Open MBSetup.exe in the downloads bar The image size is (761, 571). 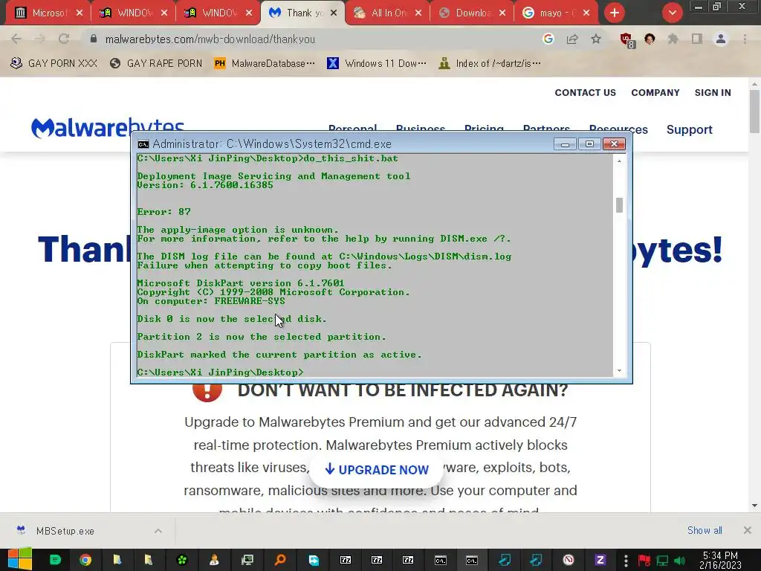pos(65,531)
